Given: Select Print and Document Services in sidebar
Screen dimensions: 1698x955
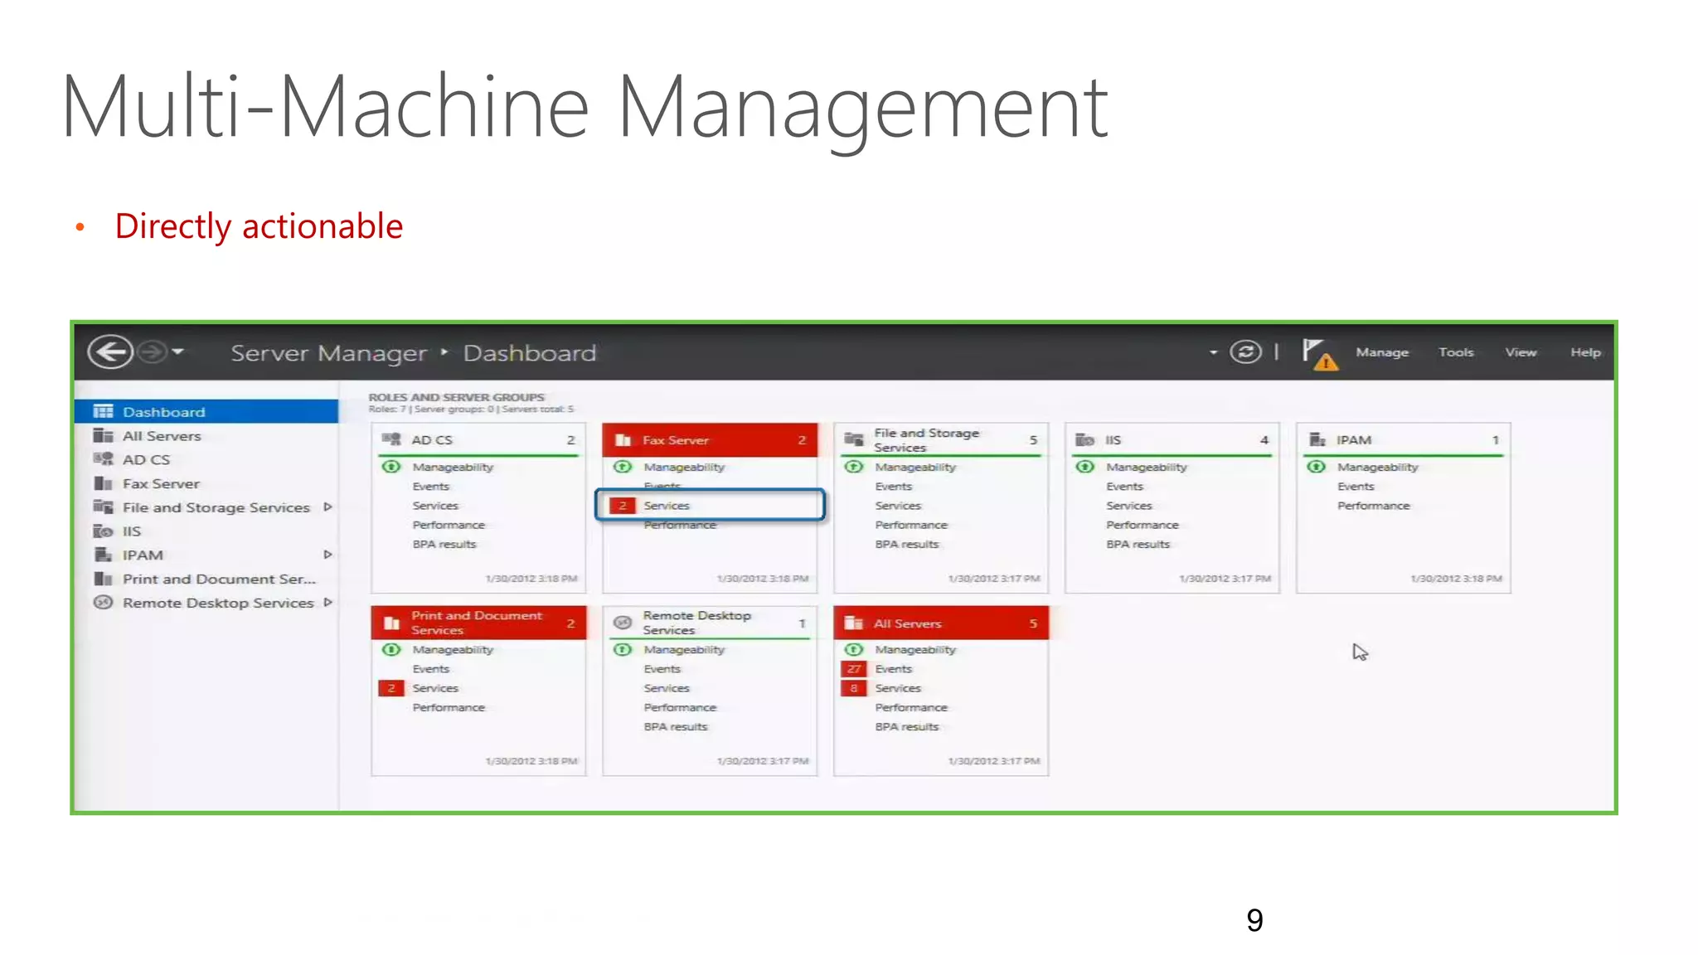Looking at the screenshot, I should click(206, 579).
